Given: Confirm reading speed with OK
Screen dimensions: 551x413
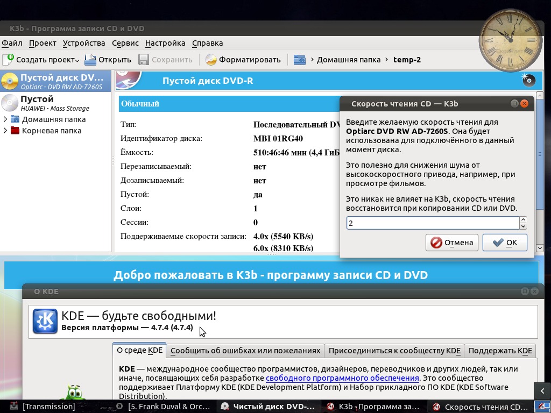Looking at the screenshot, I should click(505, 243).
